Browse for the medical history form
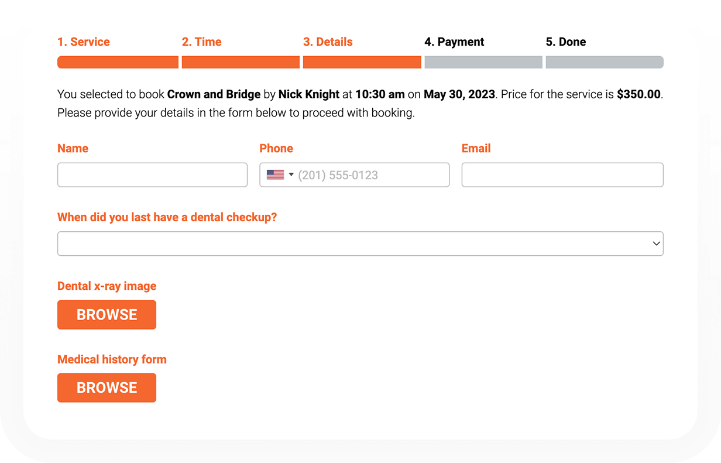Image resolution: width=721 pixels, height=463 pixels. click(x=107, y=388)
